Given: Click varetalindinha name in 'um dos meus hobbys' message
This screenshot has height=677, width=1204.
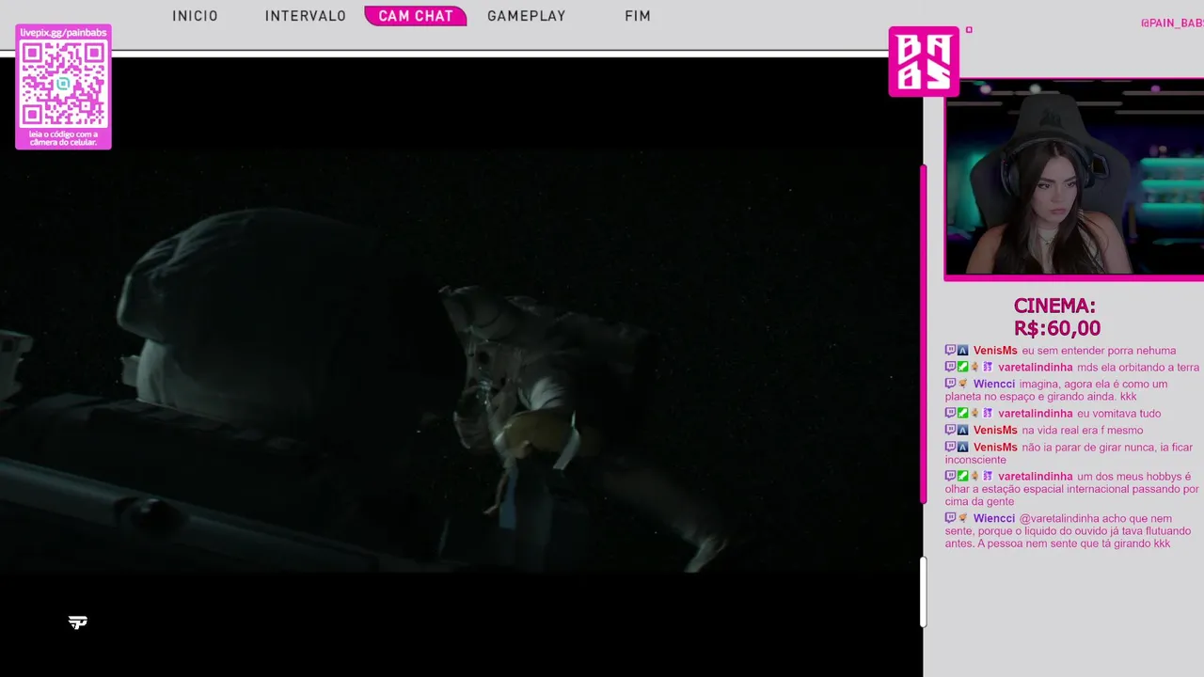Looking at the screenshot, I should [x=1036, y=477].
